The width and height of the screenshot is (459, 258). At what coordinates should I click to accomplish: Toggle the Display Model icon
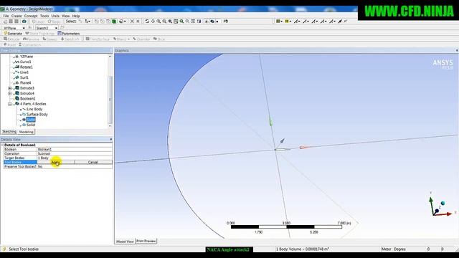212,21
